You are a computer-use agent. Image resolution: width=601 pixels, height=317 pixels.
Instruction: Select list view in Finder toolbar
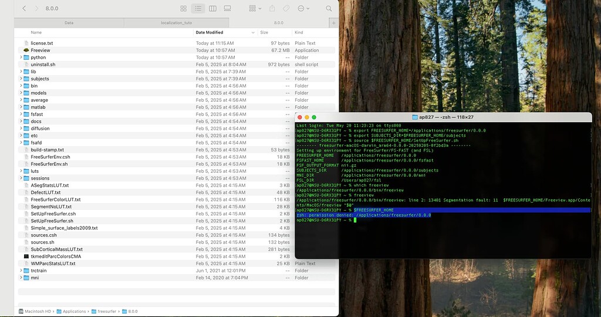[x=198, y=8]
